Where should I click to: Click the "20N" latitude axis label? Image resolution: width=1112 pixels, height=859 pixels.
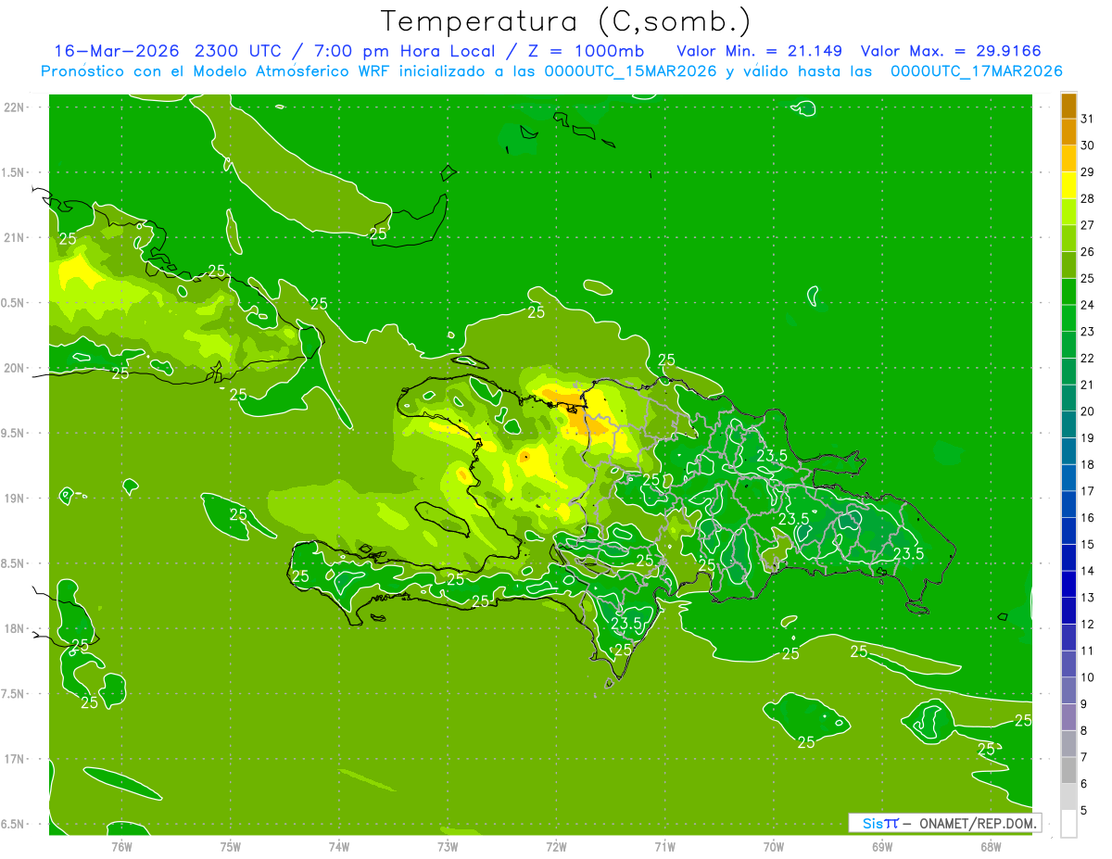(14, 368)
